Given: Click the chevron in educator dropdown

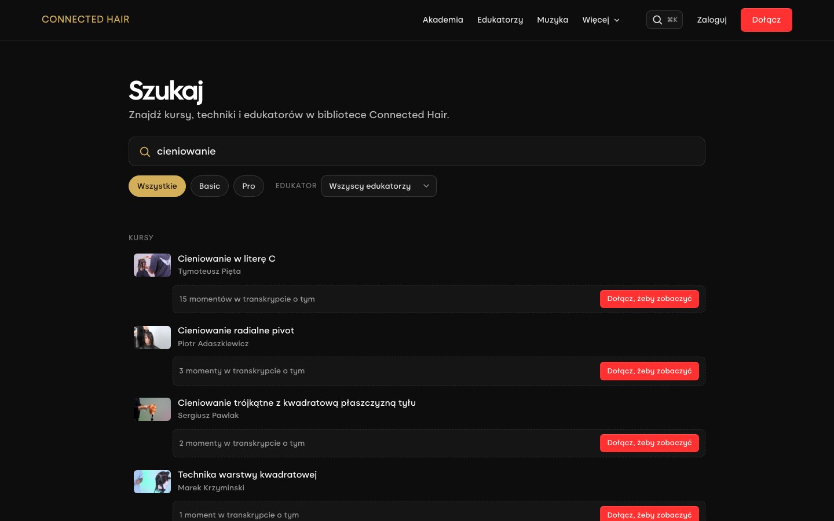Looking at the screenshot, I should tap(426, 186).
